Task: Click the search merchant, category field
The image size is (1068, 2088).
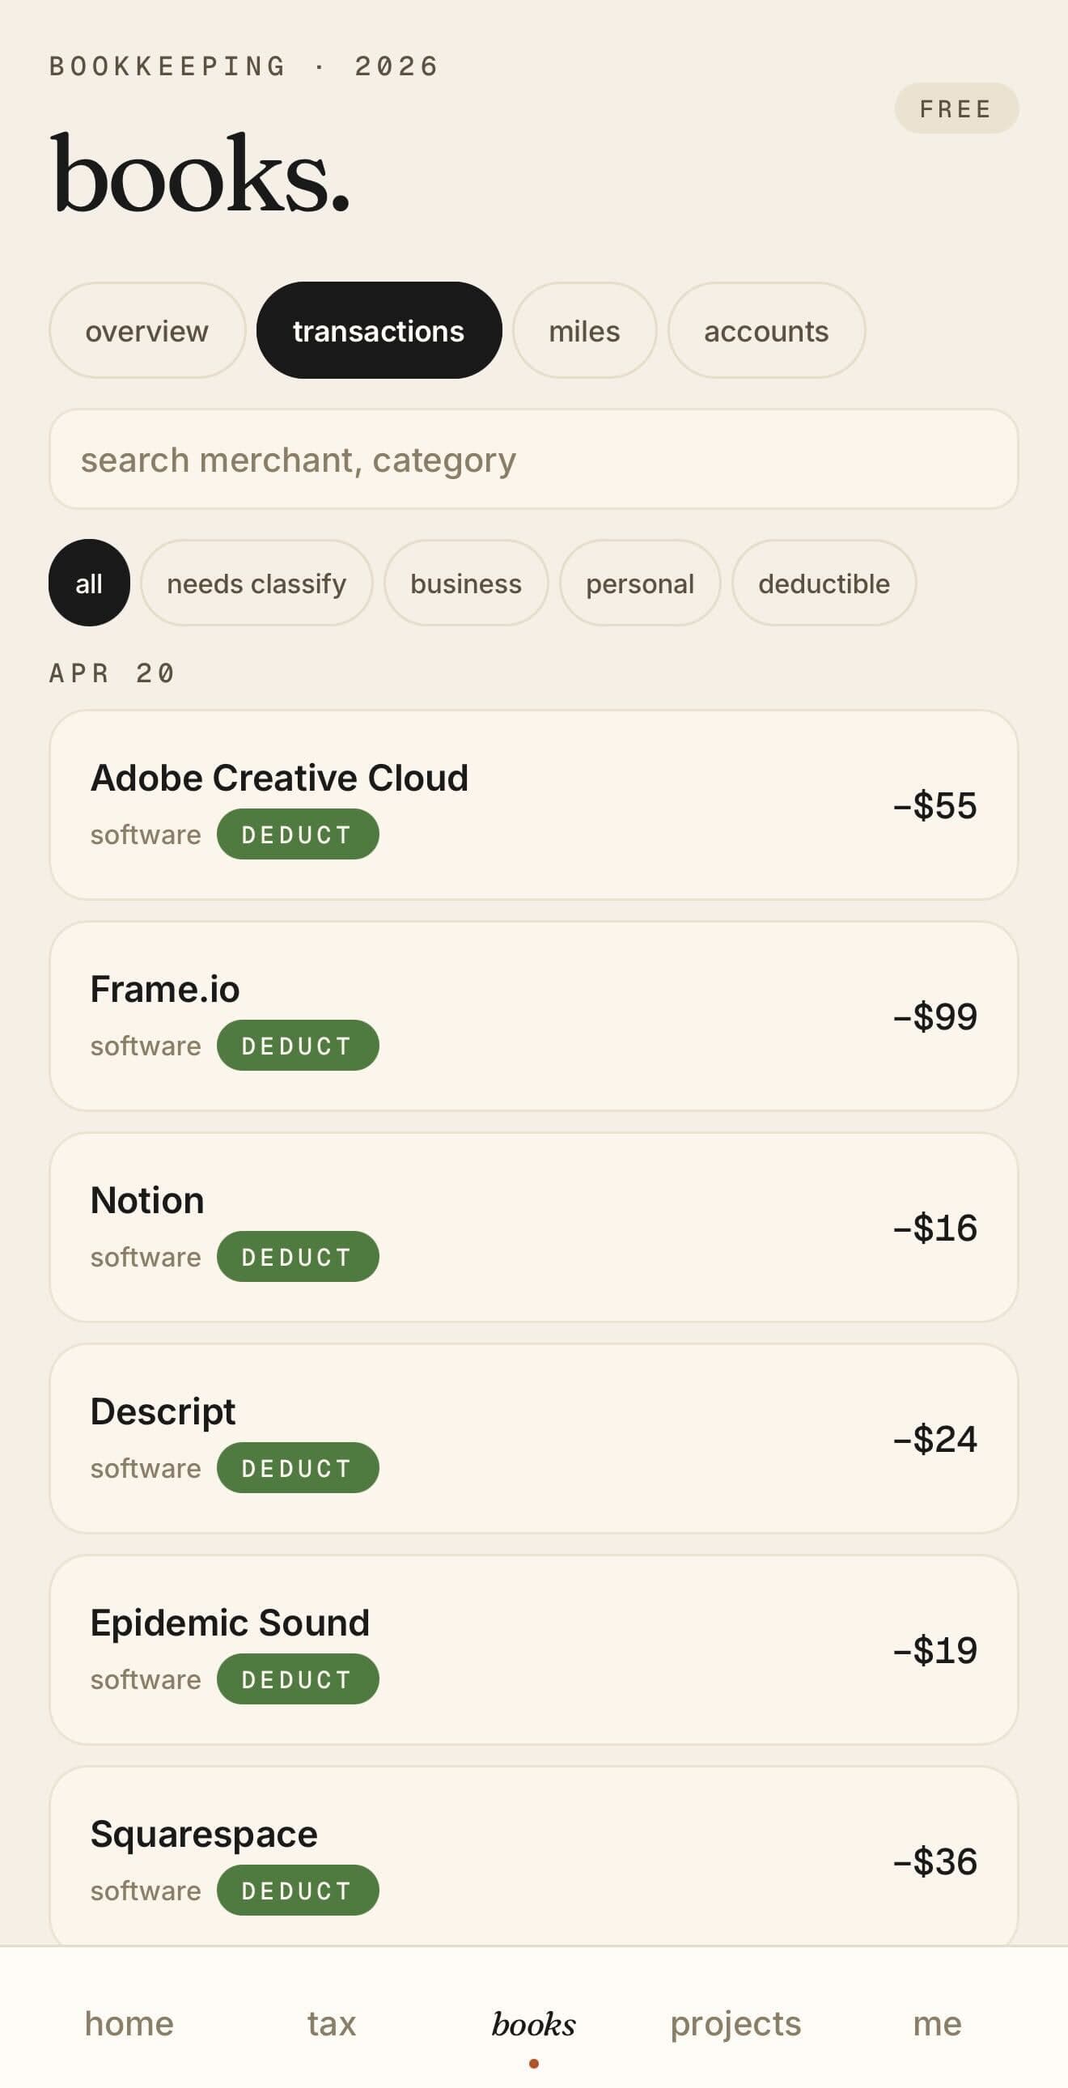Action: point(534,459)
